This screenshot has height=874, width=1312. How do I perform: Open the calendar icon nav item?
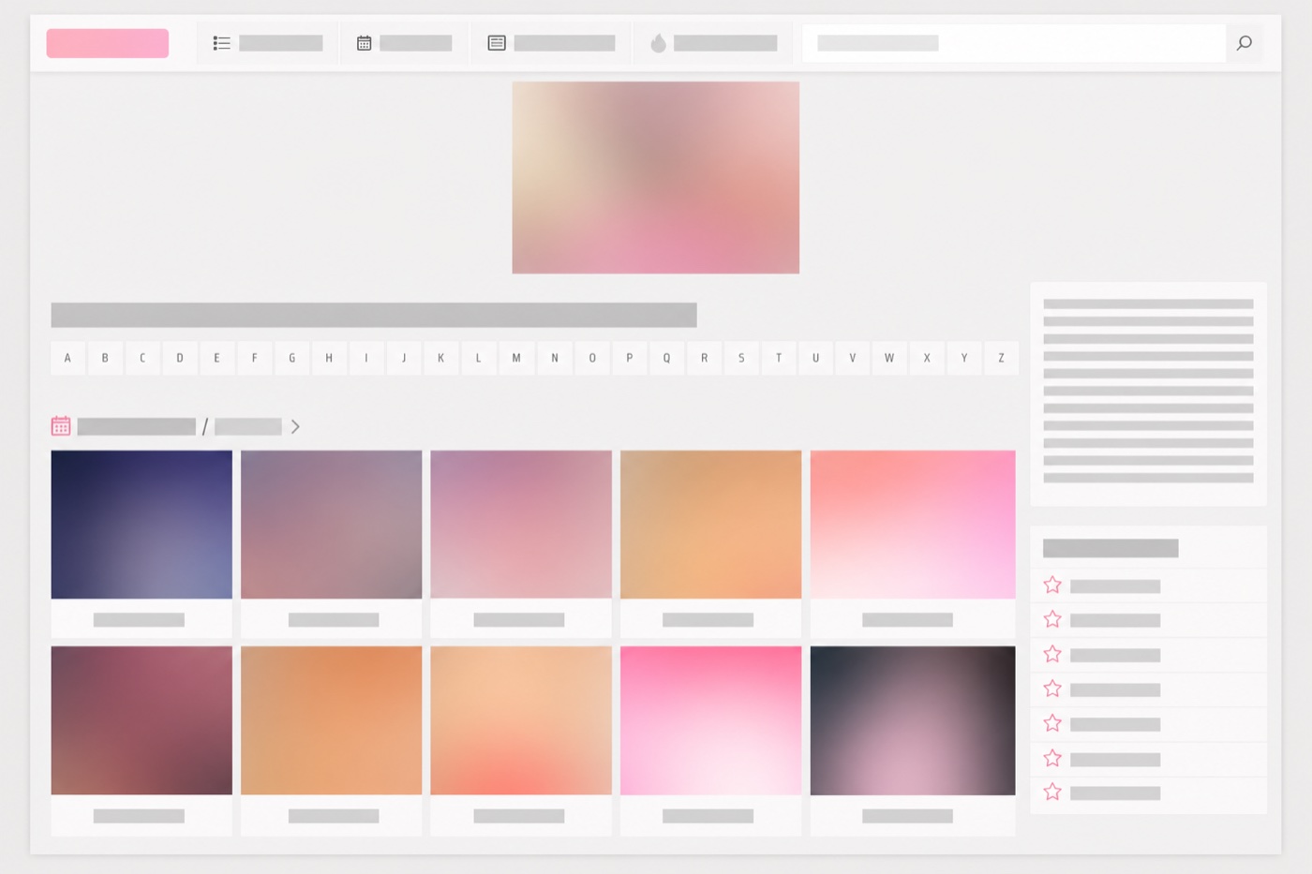pyautogui.click(x=404, y=43)
